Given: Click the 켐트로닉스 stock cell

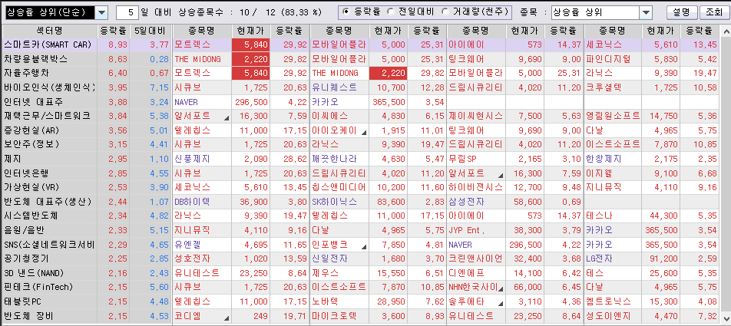Looking at the screenshot, I should (x=613, y=301).
